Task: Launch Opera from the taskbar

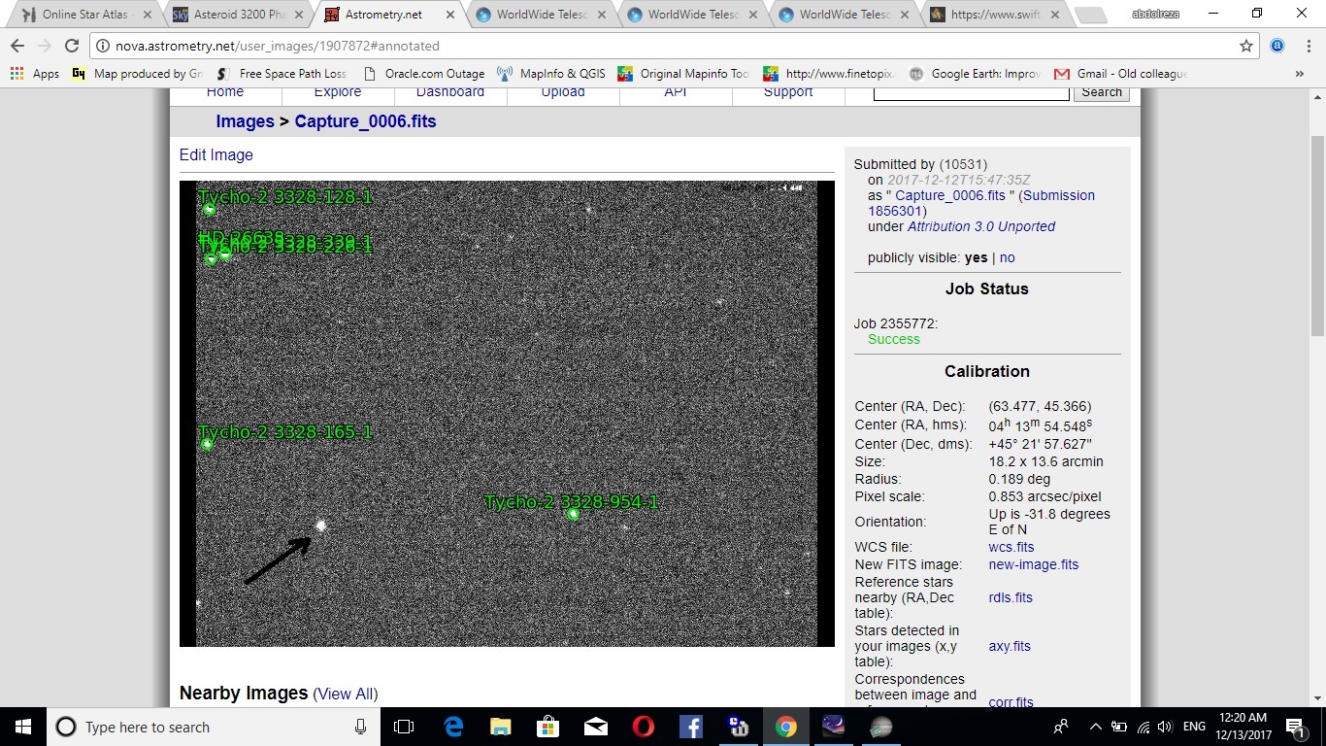Action: pyautogui.click(x=643, y=727)
